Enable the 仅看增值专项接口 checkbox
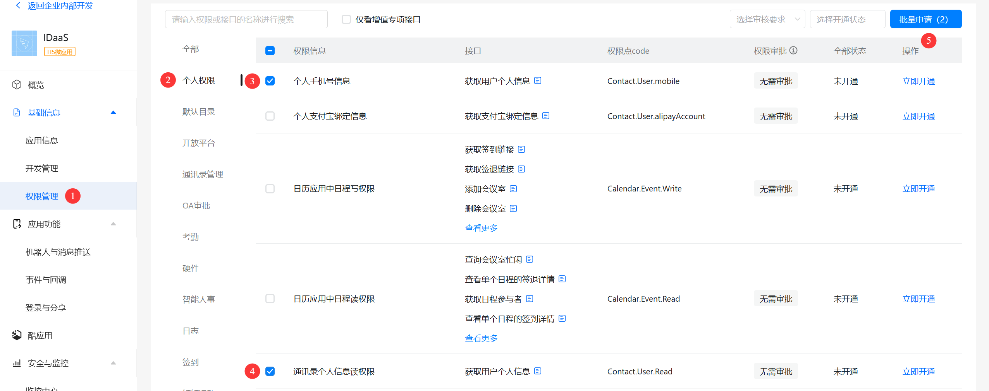The width and height of the screenshot is (989, 391). point(346,19)
